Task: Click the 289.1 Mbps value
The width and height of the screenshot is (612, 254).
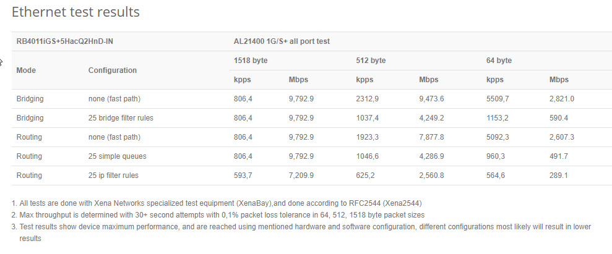Action: point(559,176)
